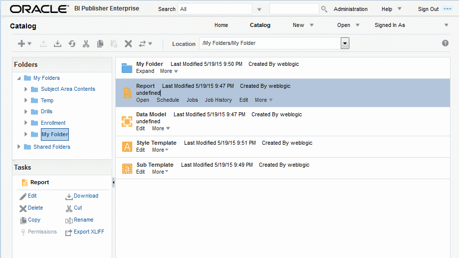Open the Administration menu item
Viewport: 459px width, 258px height.
point(350,9)
